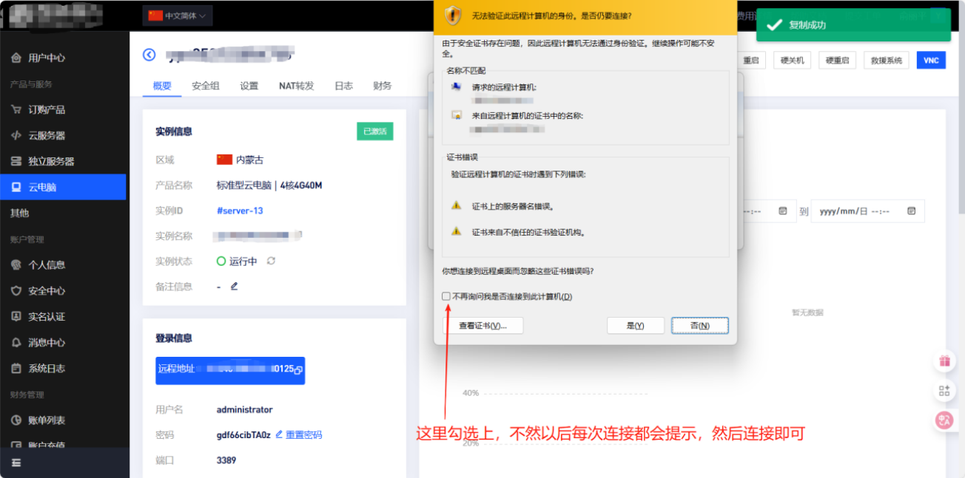The height and width of the screenshot is (478, 965).
Task: Open the 中文简体 language dropdown
Action: [178, 16]
